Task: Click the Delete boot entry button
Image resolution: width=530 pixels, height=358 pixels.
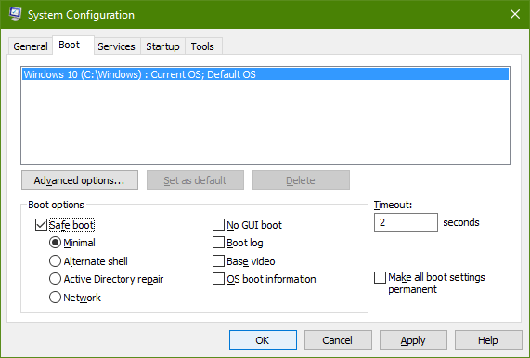Action: tap(301, 180)
